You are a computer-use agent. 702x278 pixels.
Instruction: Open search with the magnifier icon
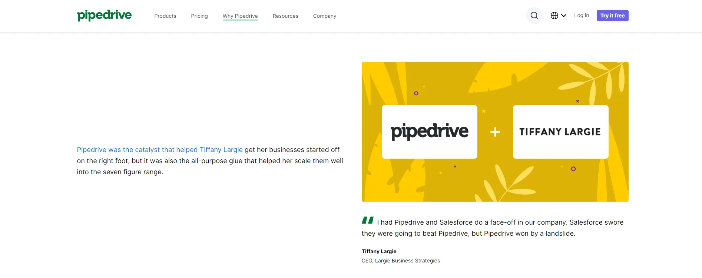[534, 16]
